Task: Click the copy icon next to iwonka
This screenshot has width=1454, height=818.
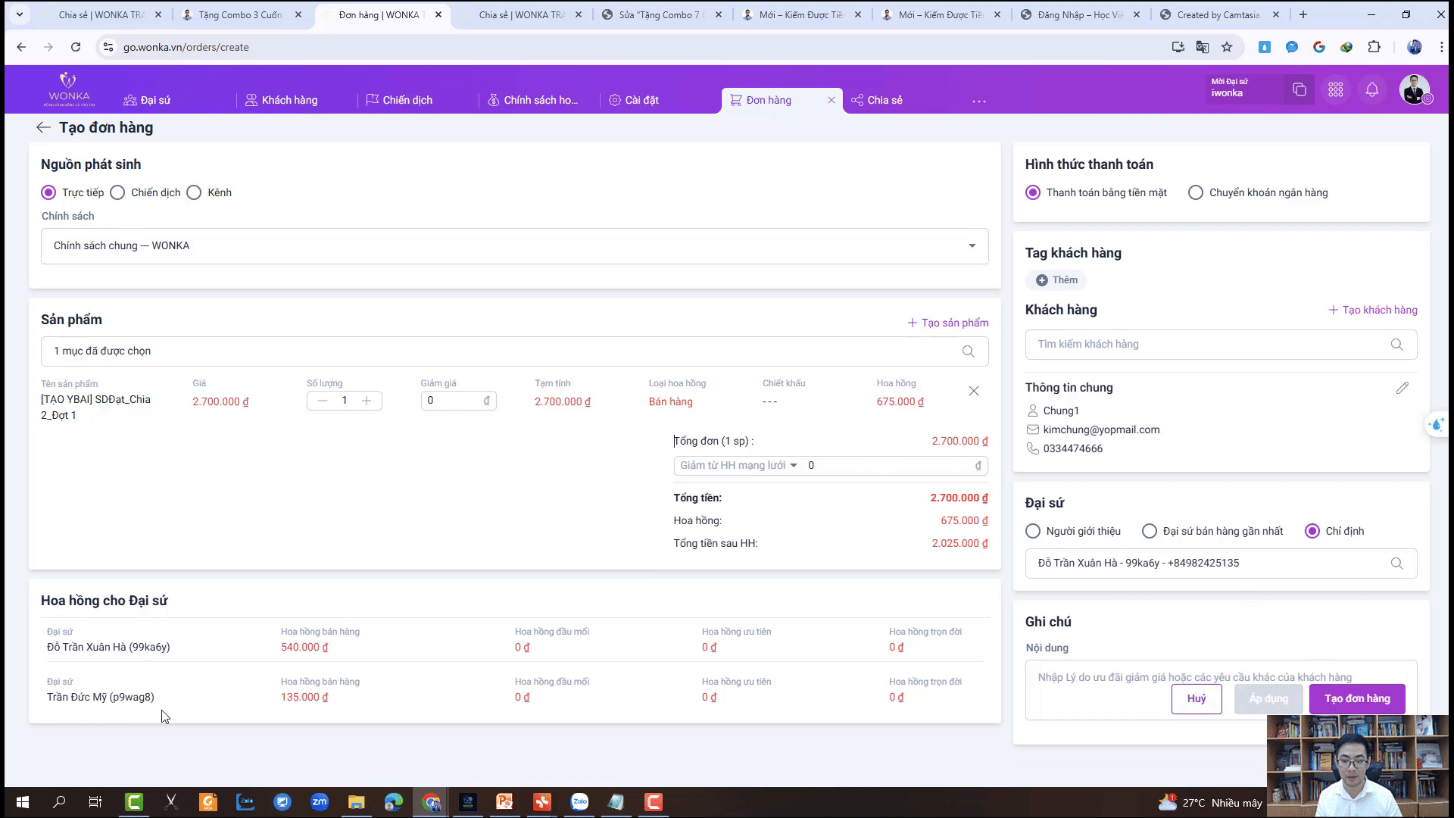Action: click(1300, 90)
